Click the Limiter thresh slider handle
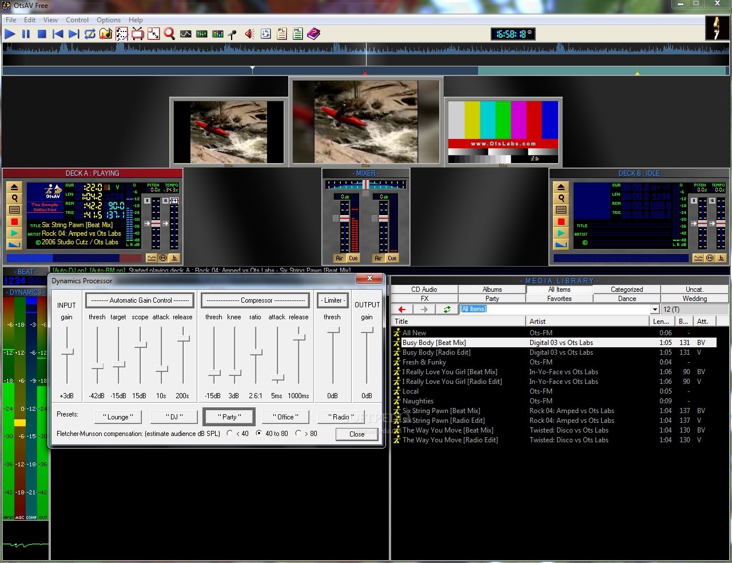732x563 pixels. [x=333, y=330]
